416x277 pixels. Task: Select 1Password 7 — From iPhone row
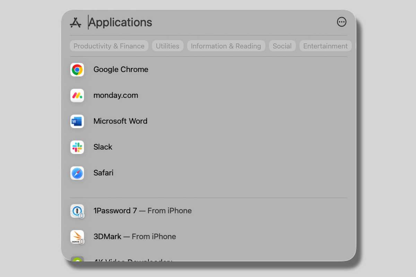pyautogui.click(x=142, y=211)
